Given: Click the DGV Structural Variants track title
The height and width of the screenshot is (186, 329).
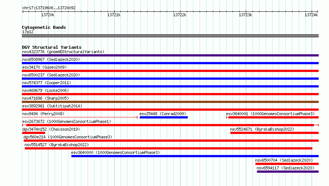Looking at the screenshot, I should pos(52,47).
